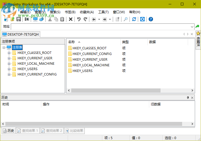Image resolution: width=201 pixels, height=141 pixels.
Task: Open the 收藏夹(A) menu
Action: [87, 12]
